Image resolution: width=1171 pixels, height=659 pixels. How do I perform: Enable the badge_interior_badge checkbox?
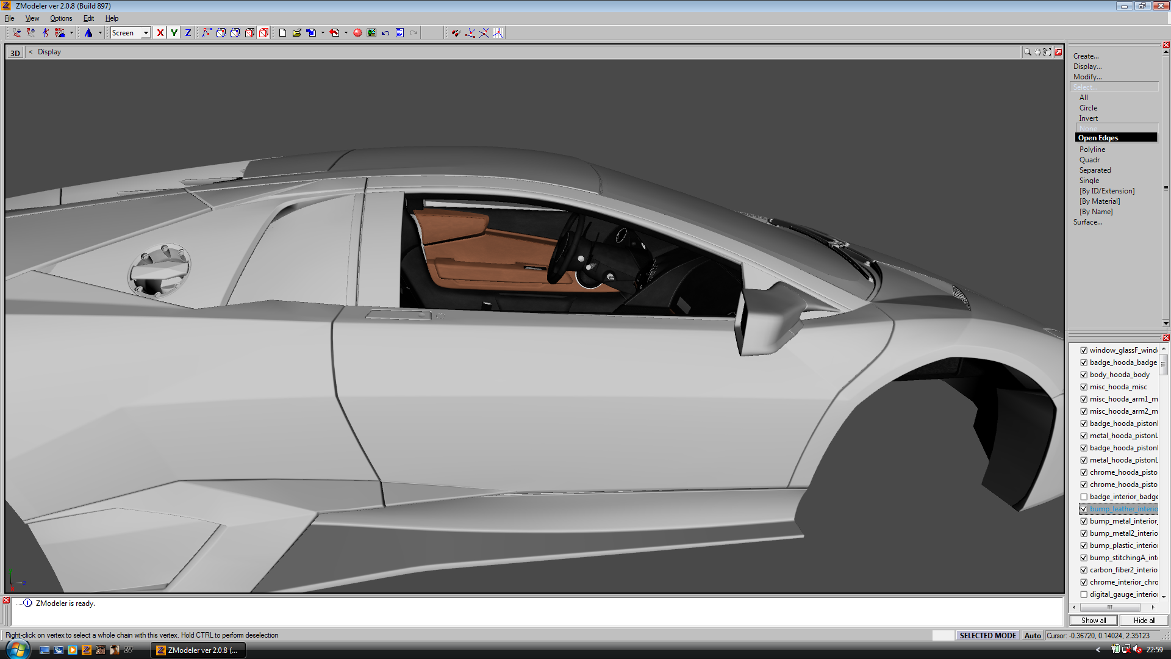coord(1084,496)
